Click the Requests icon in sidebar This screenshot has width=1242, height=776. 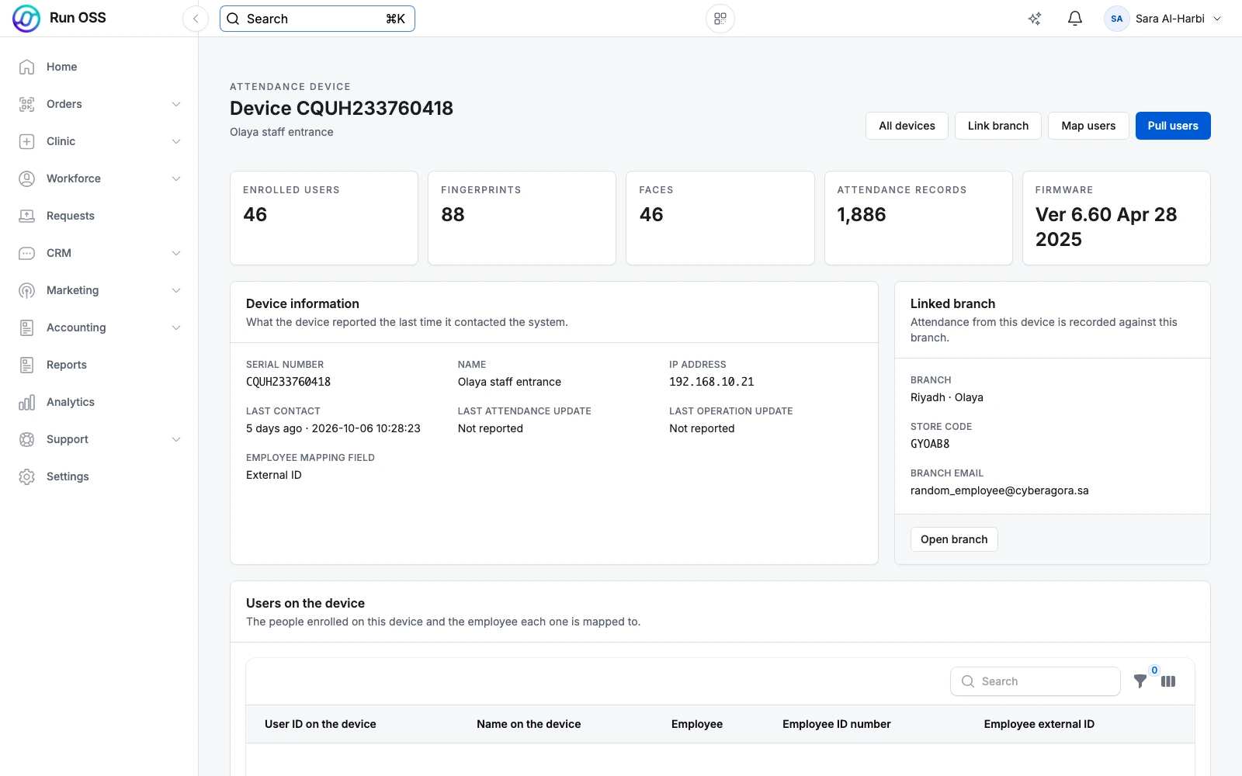pos(26,216)
